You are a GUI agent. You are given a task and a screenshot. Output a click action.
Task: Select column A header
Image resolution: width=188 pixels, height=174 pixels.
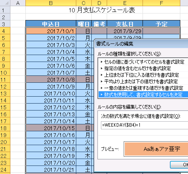coord(18,3)
